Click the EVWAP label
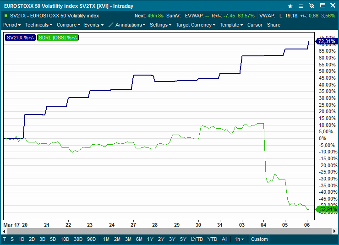 [194, 16]
